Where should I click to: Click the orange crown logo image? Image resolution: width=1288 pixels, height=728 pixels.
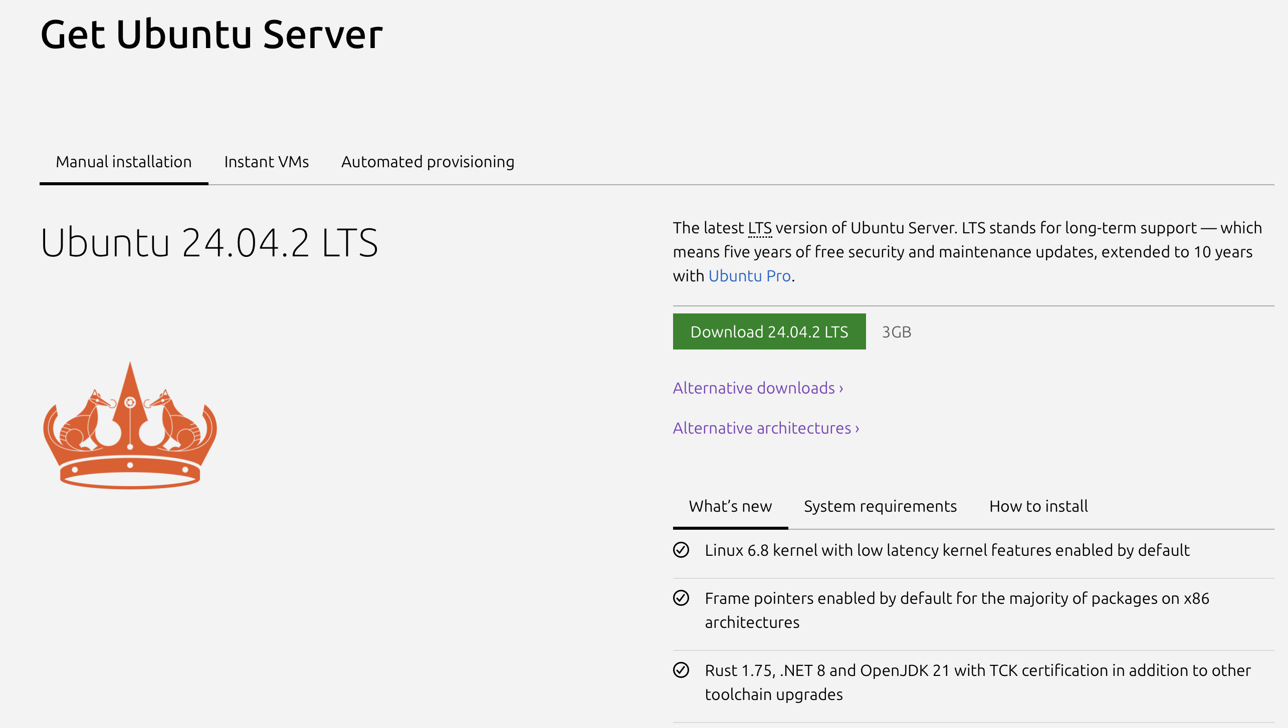pos(130,426)
